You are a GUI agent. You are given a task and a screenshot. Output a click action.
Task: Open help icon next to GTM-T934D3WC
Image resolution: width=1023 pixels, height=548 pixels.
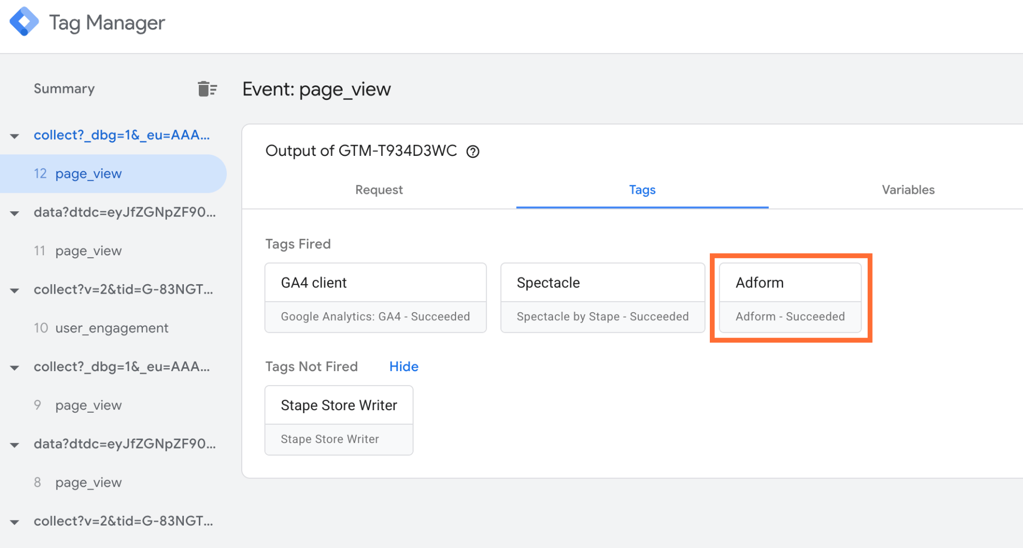(473, 151)
